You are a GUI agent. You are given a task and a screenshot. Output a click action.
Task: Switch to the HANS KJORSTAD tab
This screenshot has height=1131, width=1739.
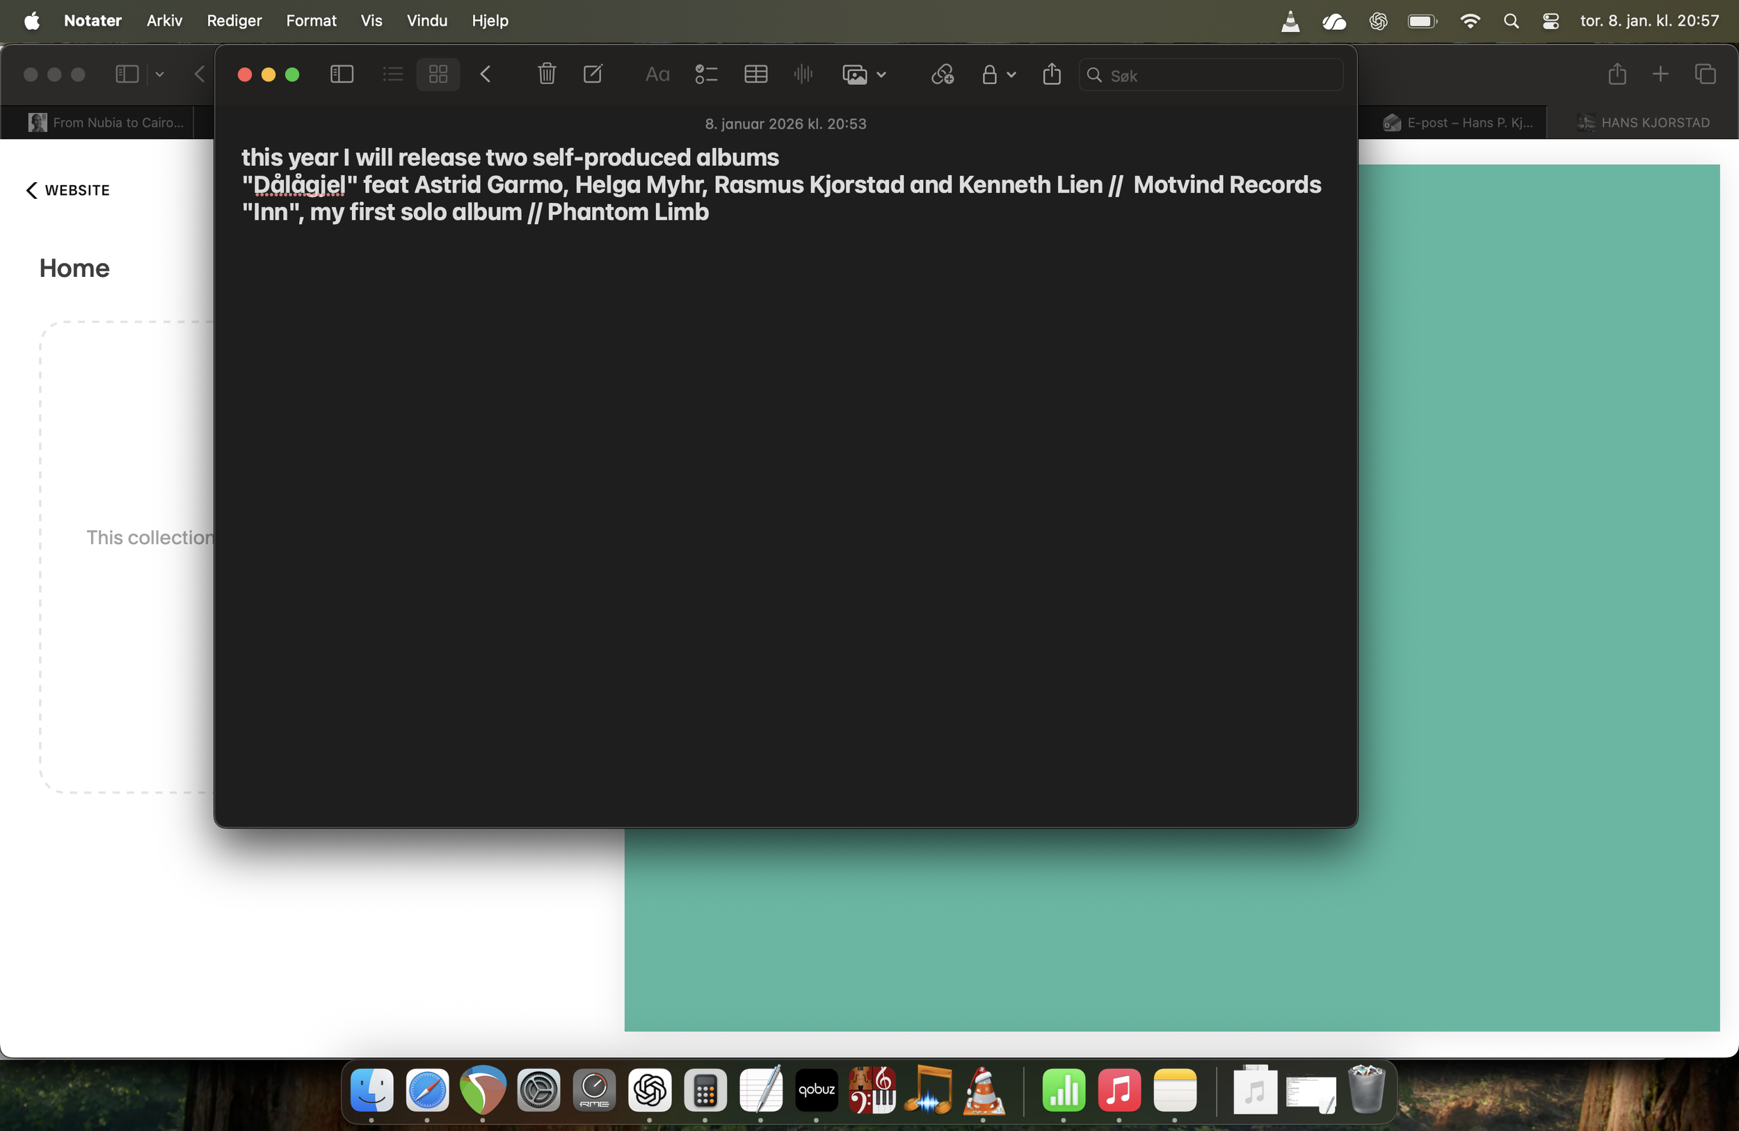click(x=1642, y=122)
